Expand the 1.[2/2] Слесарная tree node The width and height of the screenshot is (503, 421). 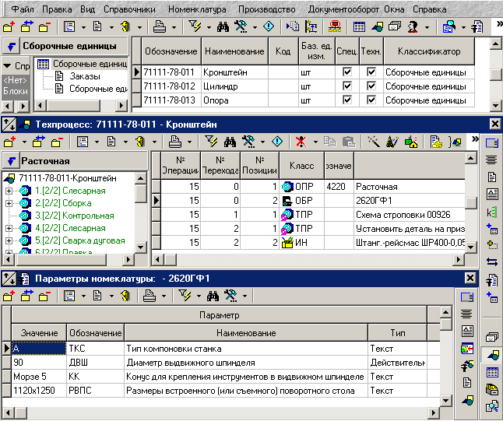click(9, 191)
